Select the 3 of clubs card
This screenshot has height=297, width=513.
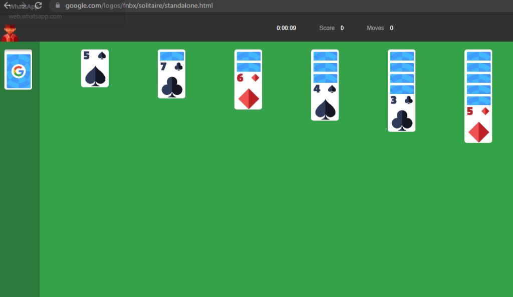[x=401, y=113]
